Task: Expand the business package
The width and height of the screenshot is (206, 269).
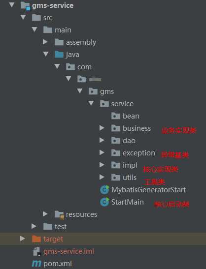Action: coord(102,128)
